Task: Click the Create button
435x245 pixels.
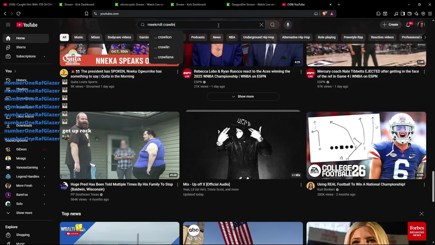Action: tap(390, 24)
